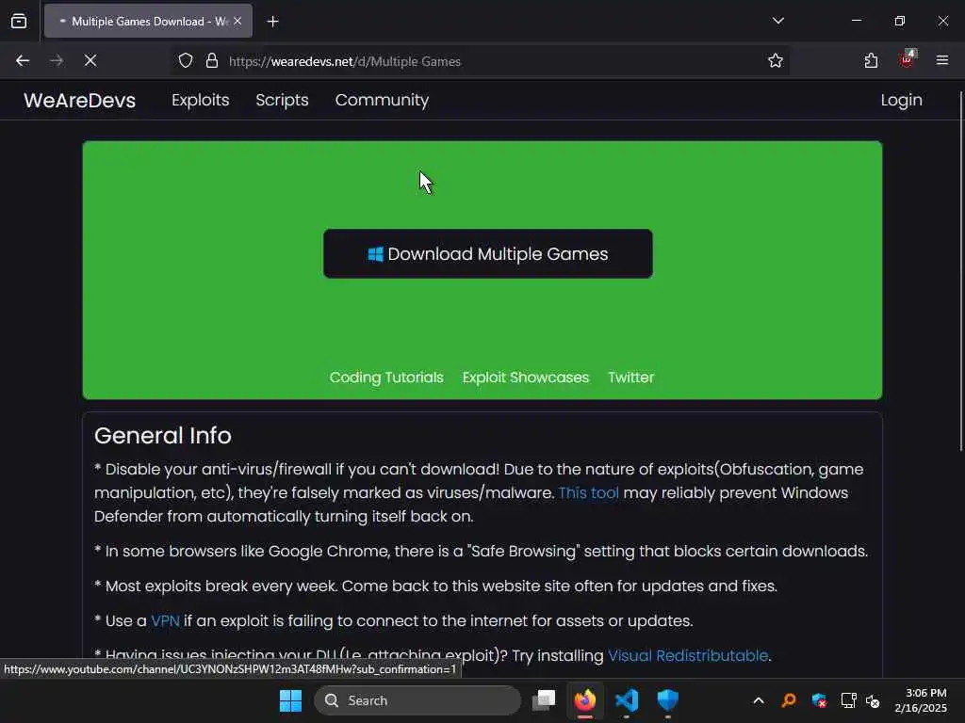Open the Extensions puzzle icon
The width and height of the screenshot is (965, 723).
click(x=871, y=61)
